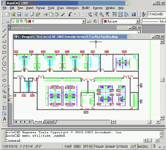Toggle OSNAP in status bar

(x=111, y=147)
